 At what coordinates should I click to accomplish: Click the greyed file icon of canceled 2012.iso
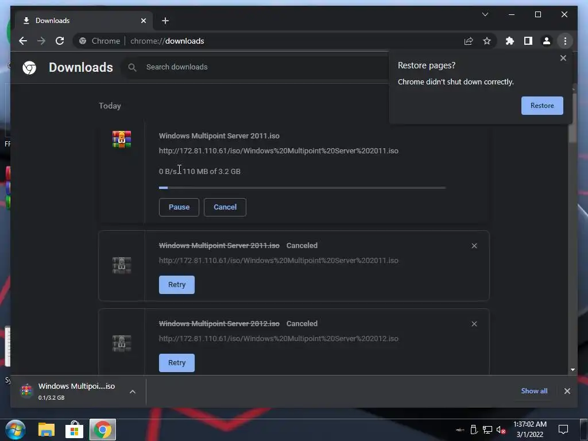(x=122, y=343)
